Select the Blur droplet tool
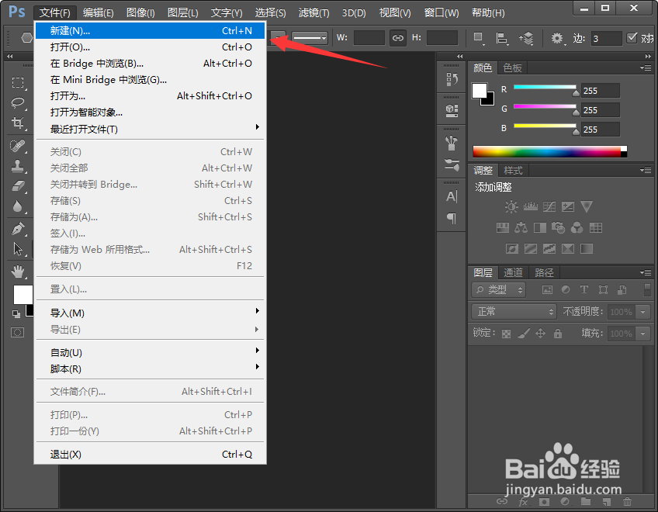Screen dimensions: 658x512 tap(18, 206)
